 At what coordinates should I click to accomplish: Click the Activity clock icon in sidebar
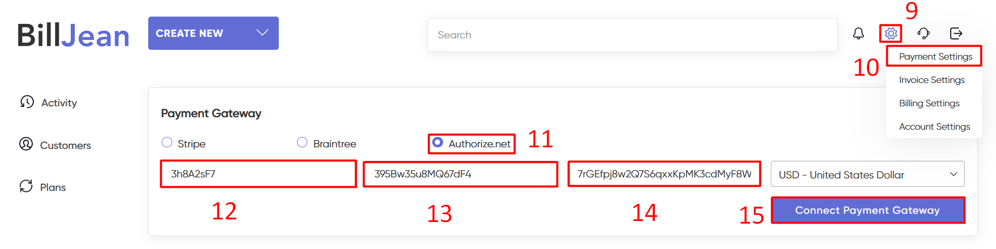tap(27, 102)
